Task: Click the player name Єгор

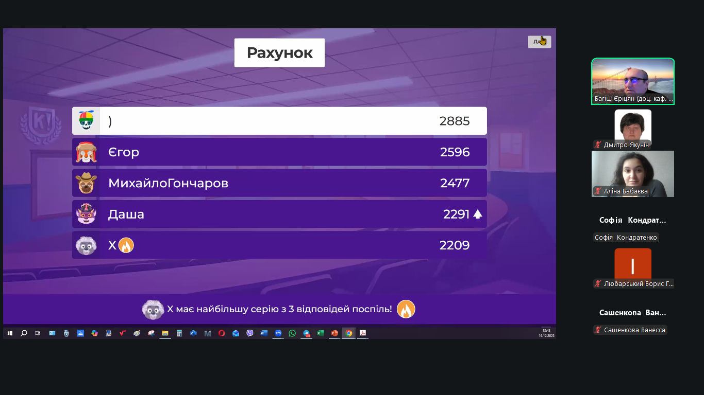Action: coord(124,152)
